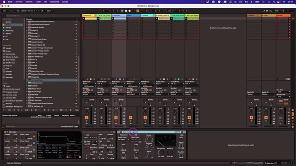This screenshot has width=296, height=166.
Task: Open the Crear menu
Action: 38,2
